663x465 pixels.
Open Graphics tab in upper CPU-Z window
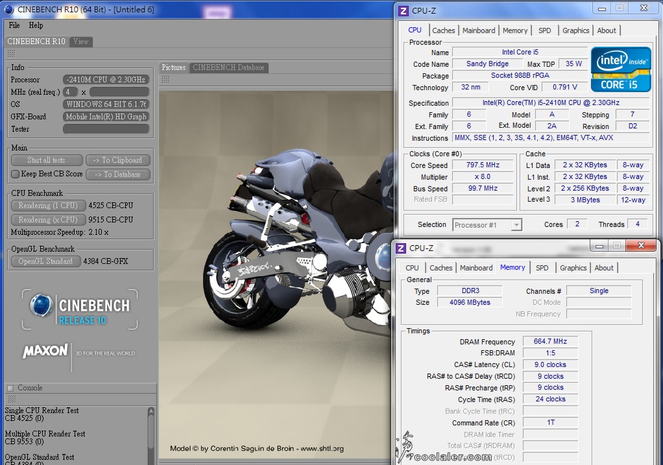coord(575,30)
